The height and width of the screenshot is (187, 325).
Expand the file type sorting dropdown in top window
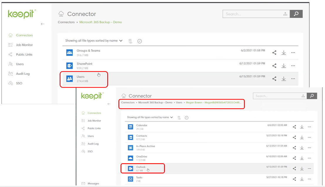coord(121,41)
